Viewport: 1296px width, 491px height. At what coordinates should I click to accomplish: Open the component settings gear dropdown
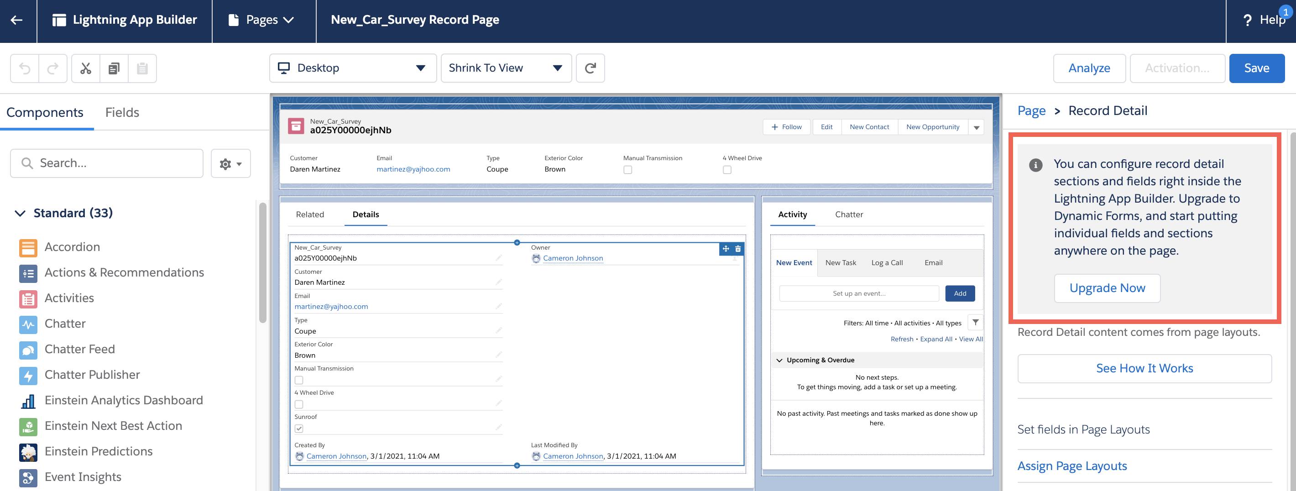tap(230, 163)
